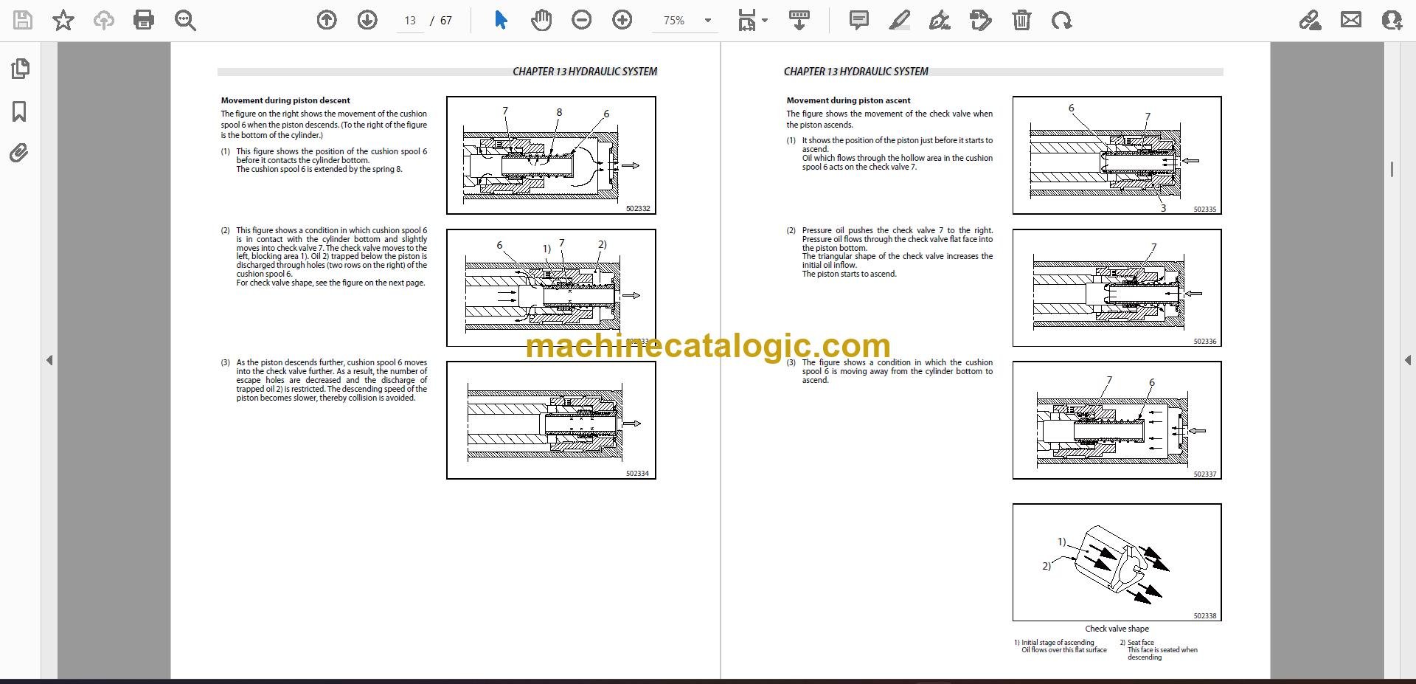Open the bookmarks panel
The height and width of the screenshot is (684, 1416).
coord(20,111)
